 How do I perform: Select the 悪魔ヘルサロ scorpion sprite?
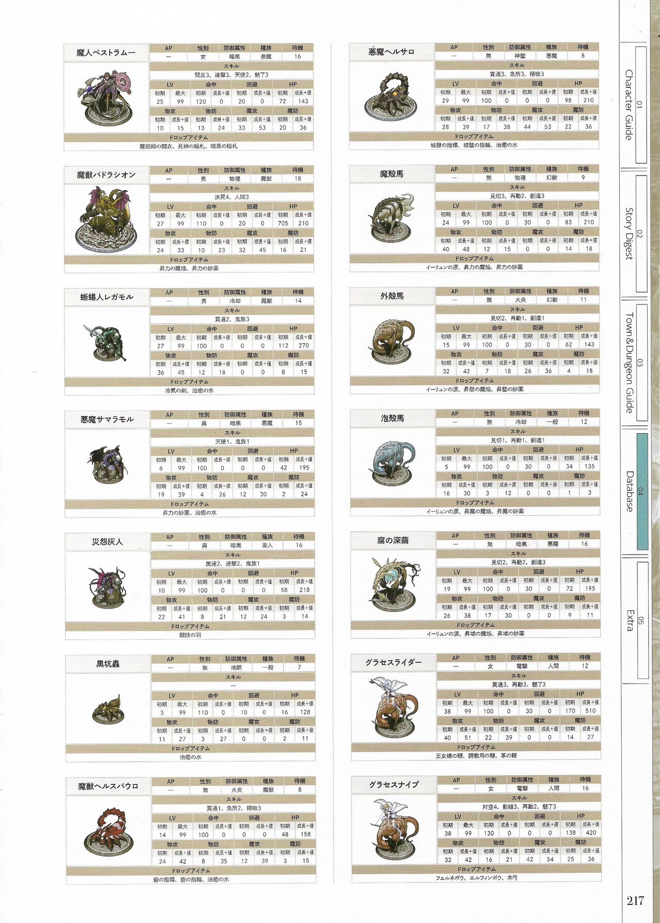point(392,96)
